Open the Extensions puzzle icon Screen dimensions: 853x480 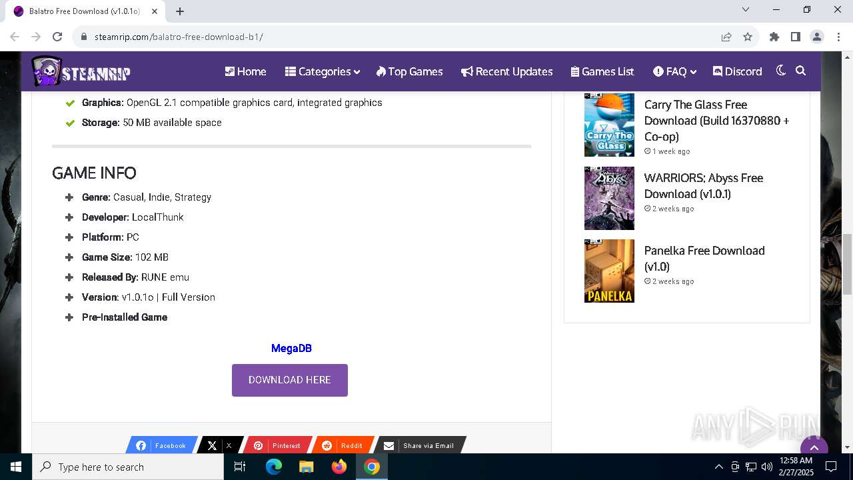click(774, 37)
